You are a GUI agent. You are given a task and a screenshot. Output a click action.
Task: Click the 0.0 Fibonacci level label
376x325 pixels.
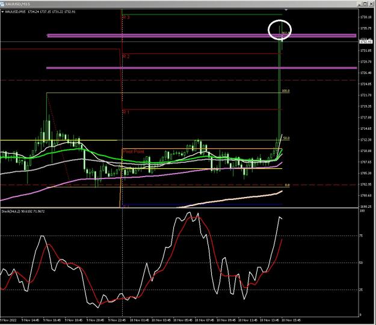tap(287, 185)
